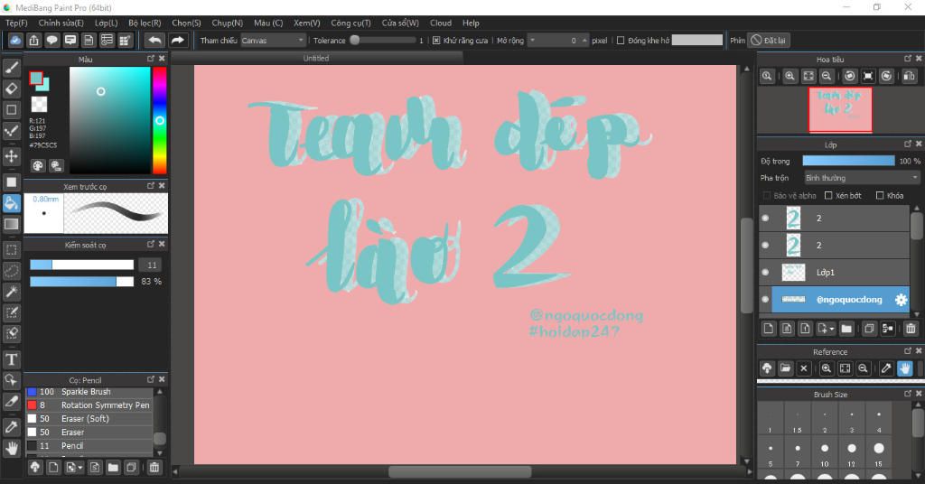Create a new layer folder
This screenshot has width=925, height=484.
click(x=846, y=329)
